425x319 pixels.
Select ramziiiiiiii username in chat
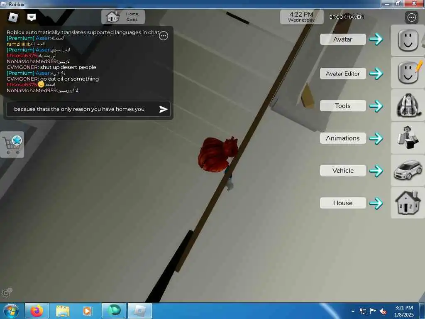pos(17,44)
